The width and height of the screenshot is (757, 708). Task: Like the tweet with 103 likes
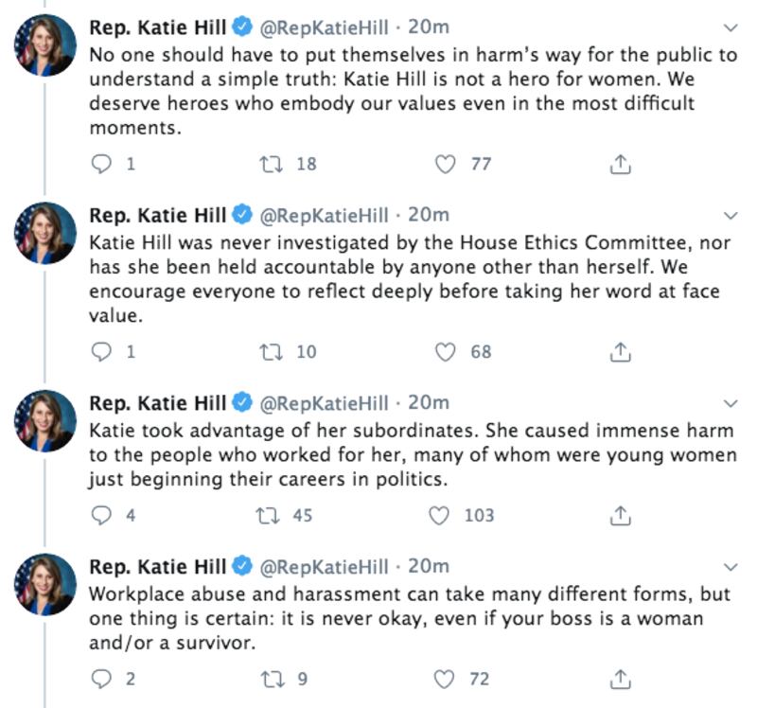[438, 516]
